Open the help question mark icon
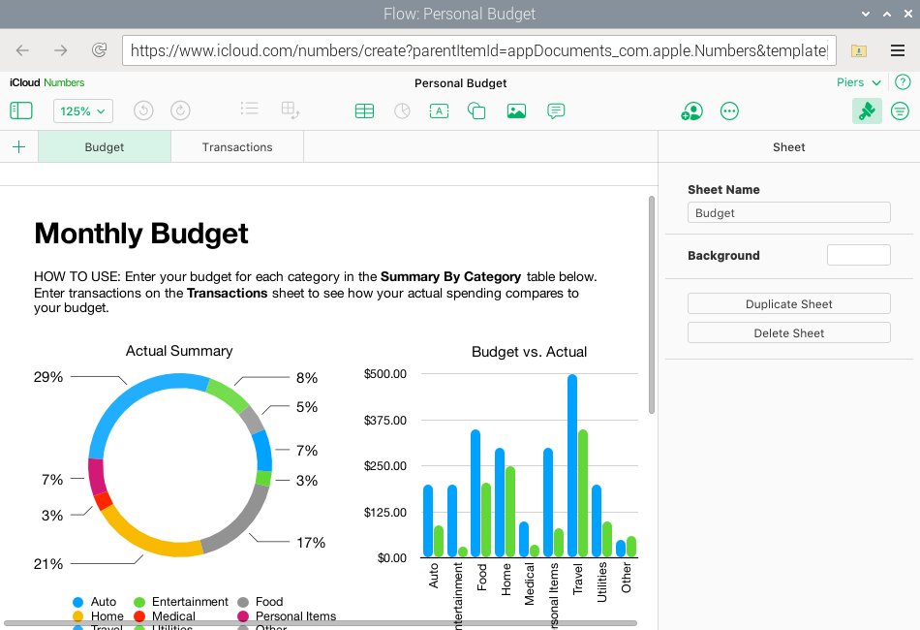 [903, 82]
